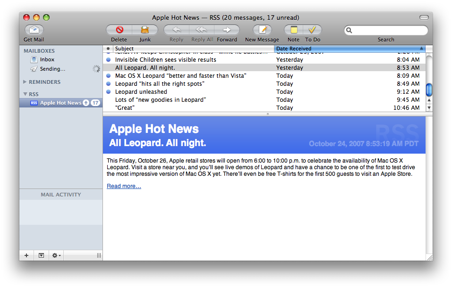Image resolution: width=452 pixels, height=287 pixels.
Task: Open "new goodies in Leopard" message
Action: pyautogui.click(x=264, y=100)
